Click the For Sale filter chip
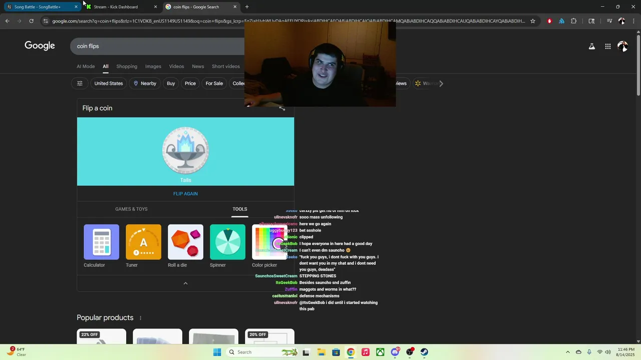This screenshot has width=641, height=360. tap(214, 83)
